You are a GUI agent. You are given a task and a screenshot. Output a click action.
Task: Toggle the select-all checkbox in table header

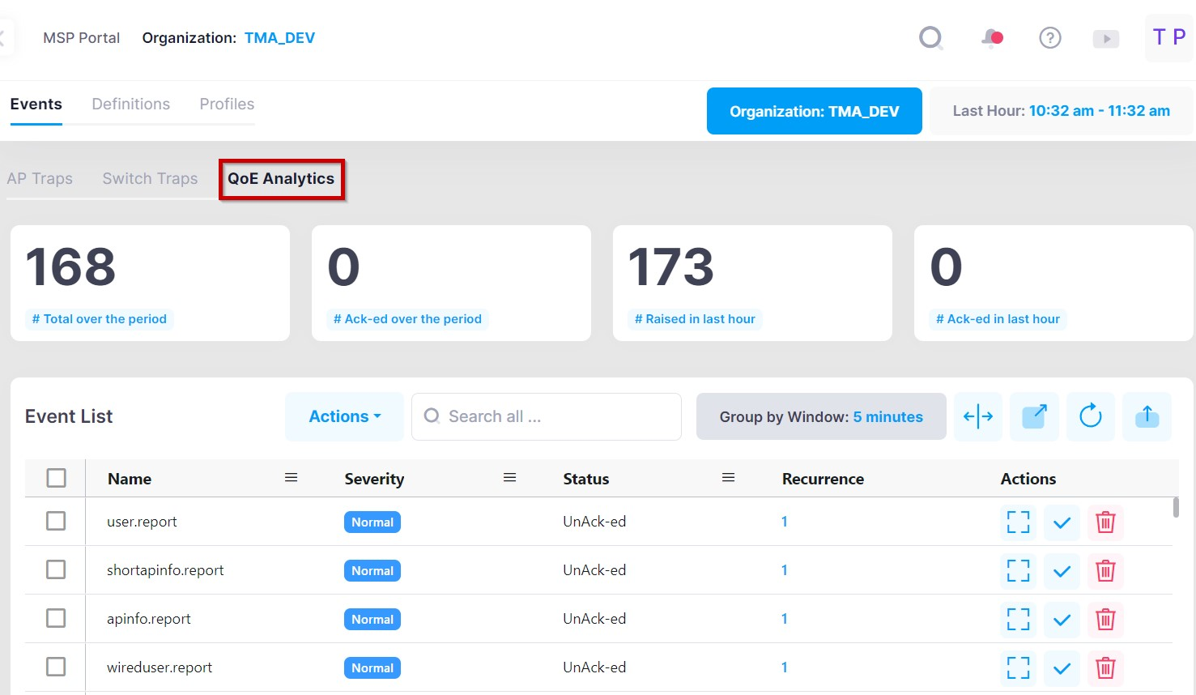(56, 478)
